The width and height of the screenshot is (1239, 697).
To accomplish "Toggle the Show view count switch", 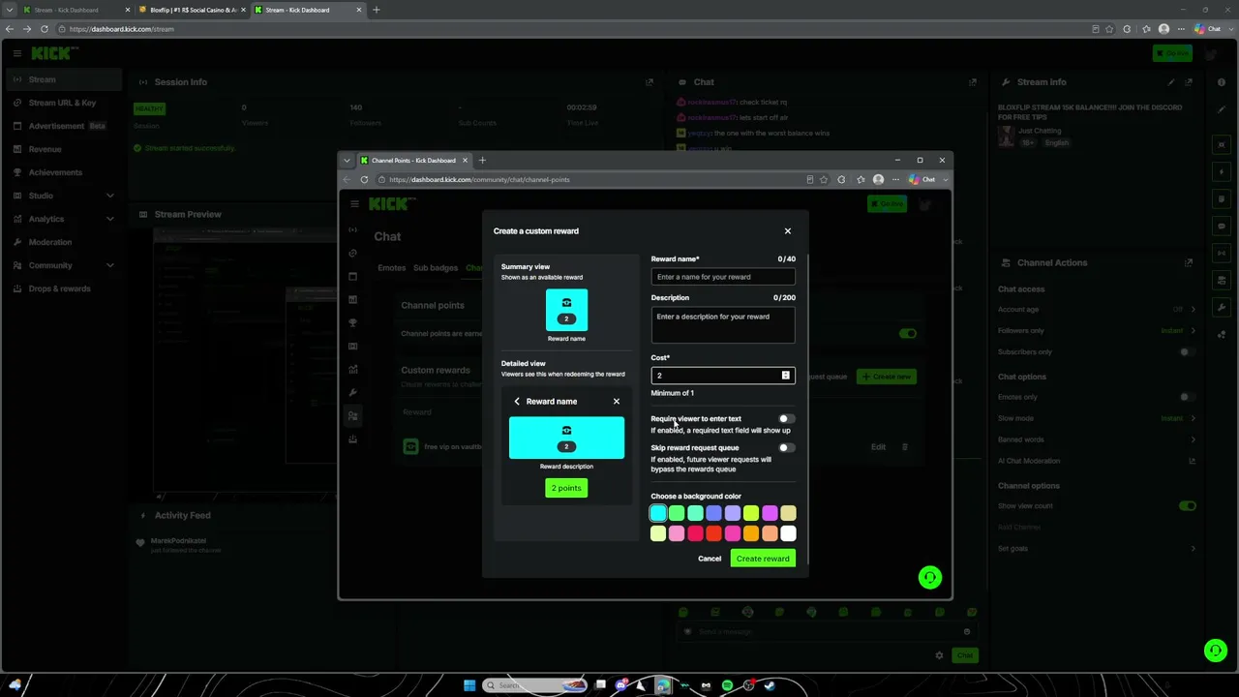I will (1188, 505).
